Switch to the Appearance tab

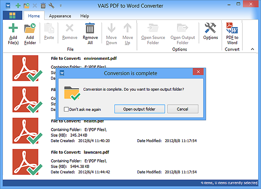[x=60, y=16]
